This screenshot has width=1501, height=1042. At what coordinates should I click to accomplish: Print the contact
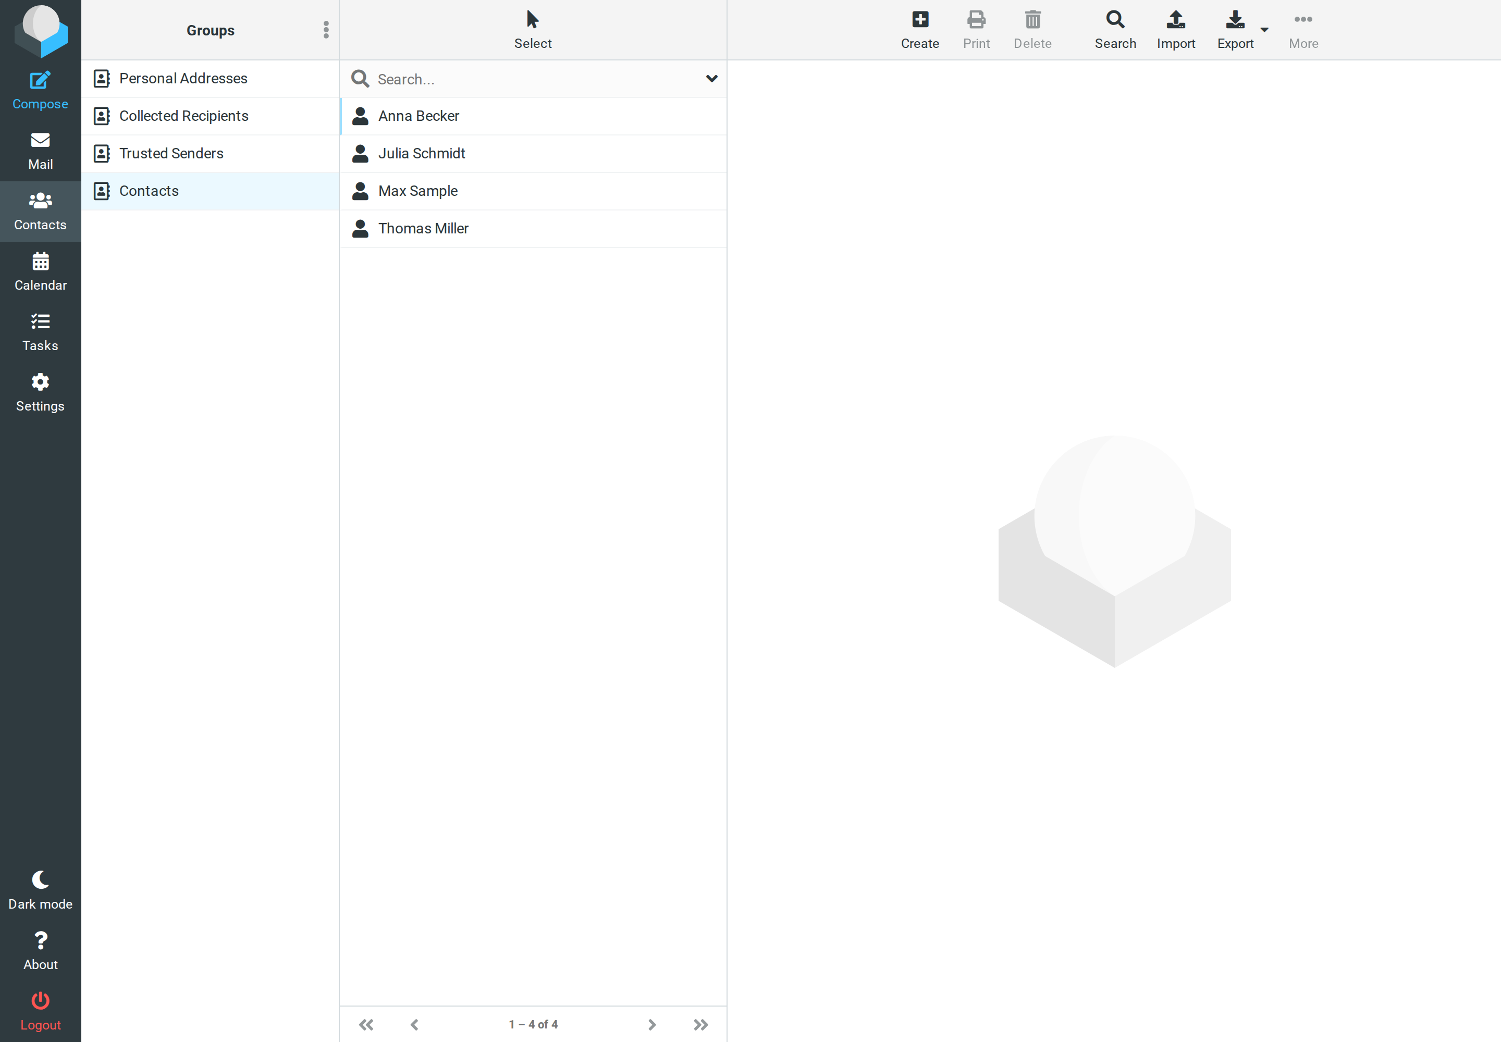point(976,30)
